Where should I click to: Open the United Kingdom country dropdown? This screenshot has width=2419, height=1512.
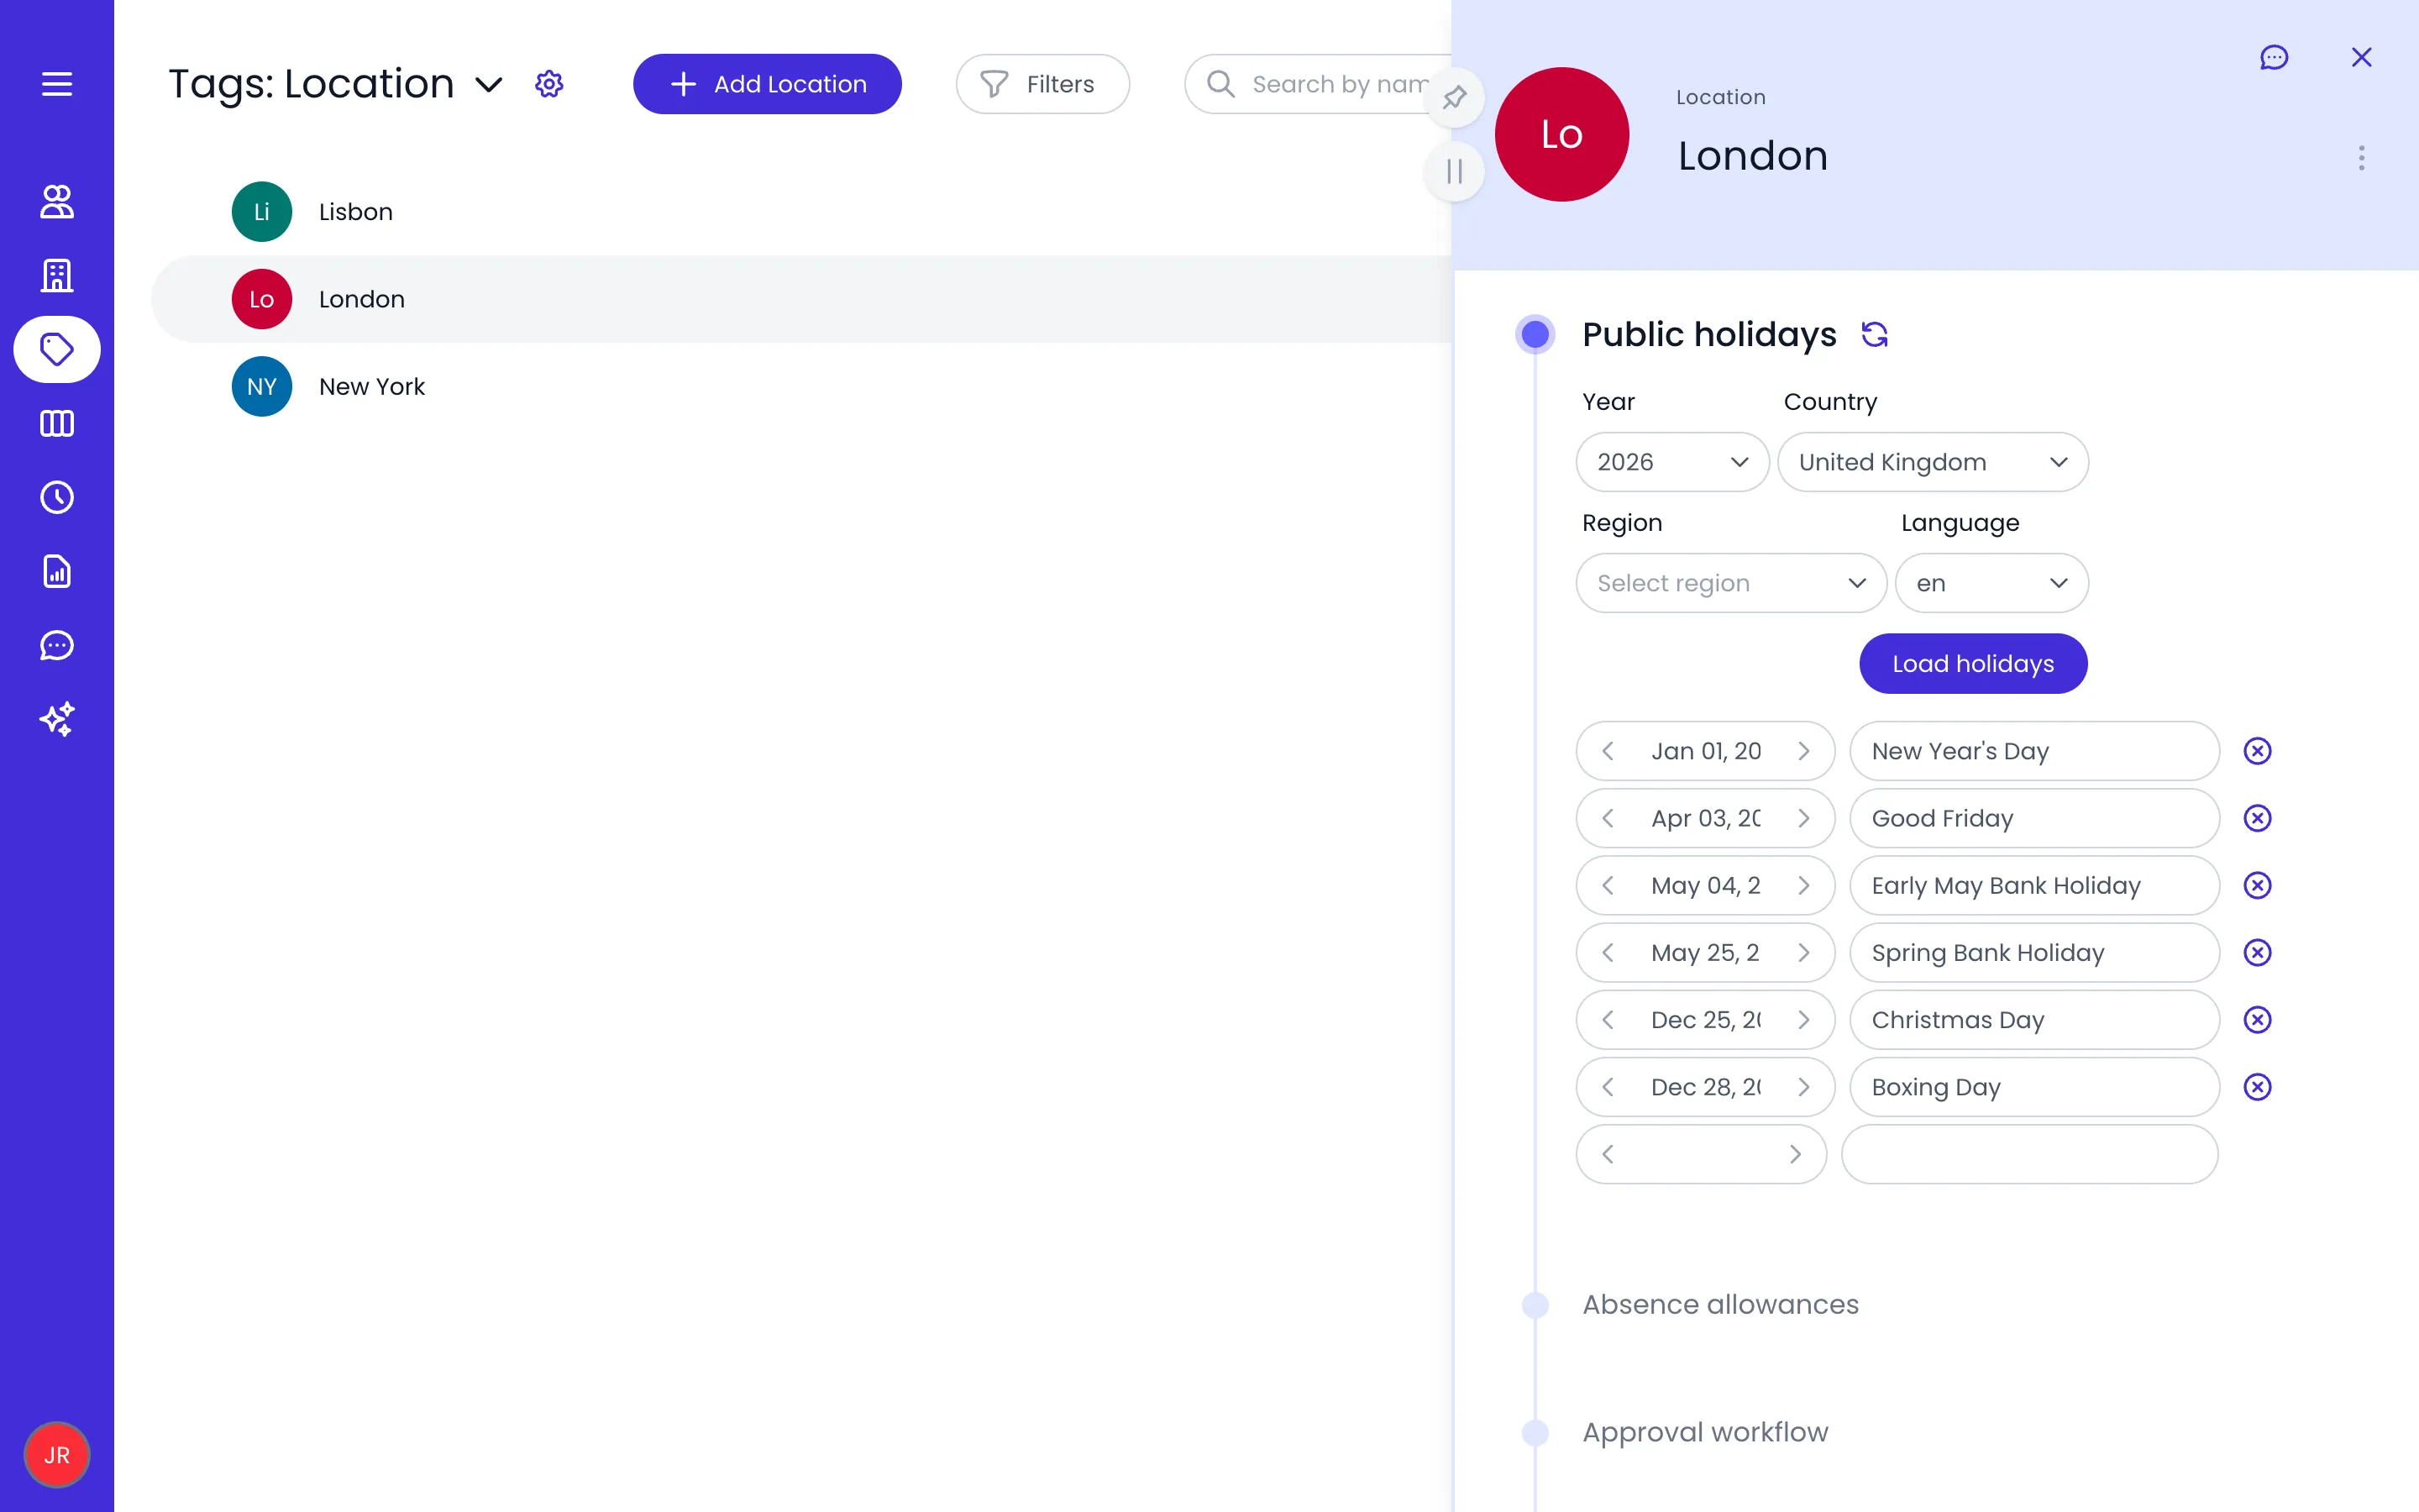click(1932, 462)
